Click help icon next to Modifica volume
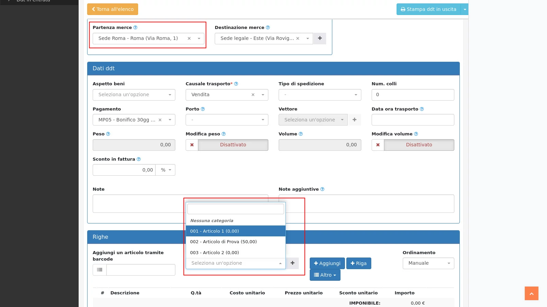The image size is (547, 307). tap(416, 134)
